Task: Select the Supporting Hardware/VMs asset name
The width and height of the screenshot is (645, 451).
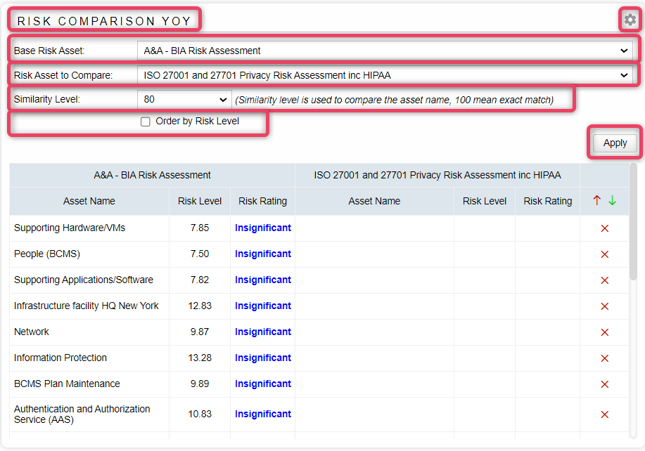Action: tap(70, 228)
